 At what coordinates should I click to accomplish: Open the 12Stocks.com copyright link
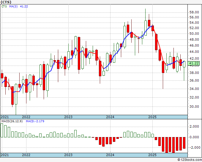click(x=190, y=160)
